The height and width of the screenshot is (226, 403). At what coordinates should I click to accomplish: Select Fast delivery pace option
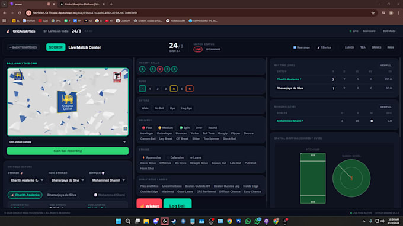pos(147,128)
